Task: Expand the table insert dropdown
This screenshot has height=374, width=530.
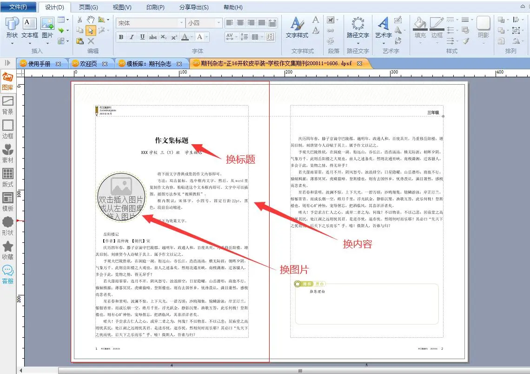Action: [67, 20]
